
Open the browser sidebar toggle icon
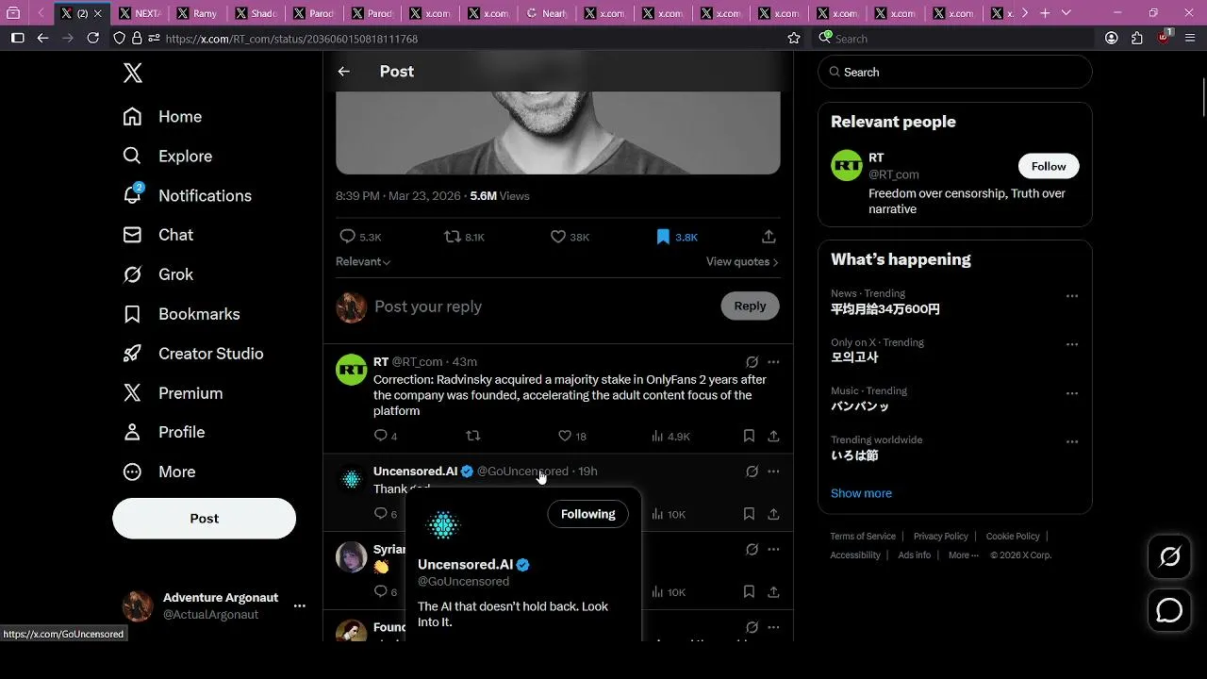click(17, 38)
